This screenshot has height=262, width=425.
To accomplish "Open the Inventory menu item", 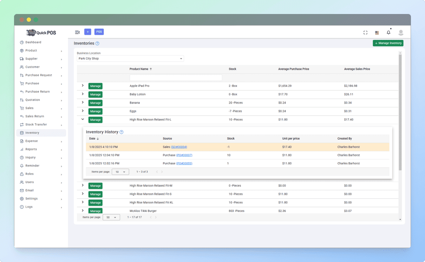I will click(41, 133).
